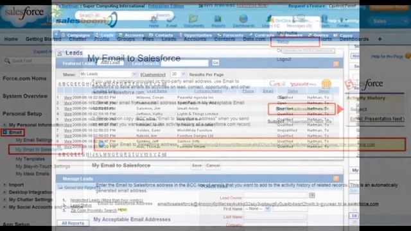Expand Desktop Integration section
This screenshot has height=231, width=411.
4,193
